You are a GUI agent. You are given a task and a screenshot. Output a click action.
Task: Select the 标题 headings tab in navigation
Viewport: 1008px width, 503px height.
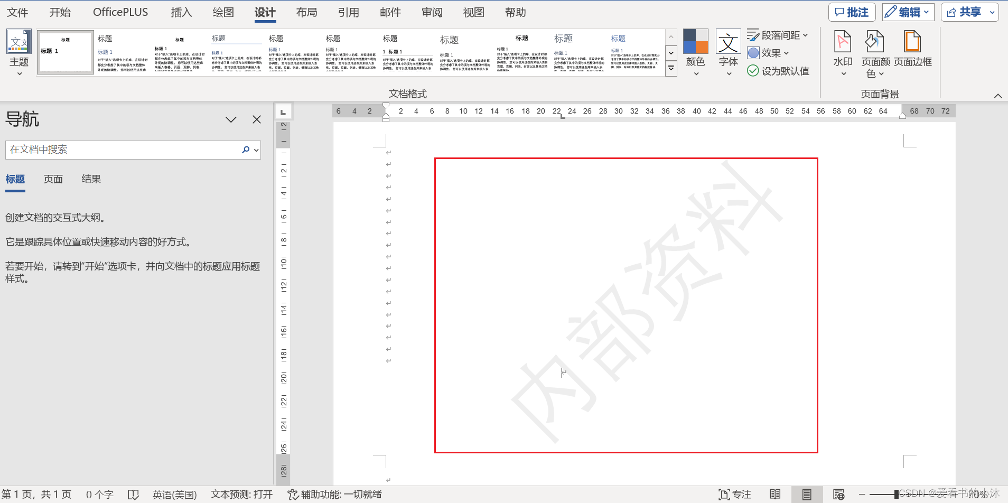click(x=15, y=179)
